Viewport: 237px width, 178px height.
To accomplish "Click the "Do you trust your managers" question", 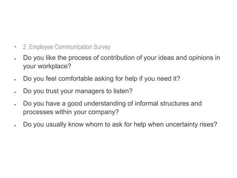I will (78, 90).
